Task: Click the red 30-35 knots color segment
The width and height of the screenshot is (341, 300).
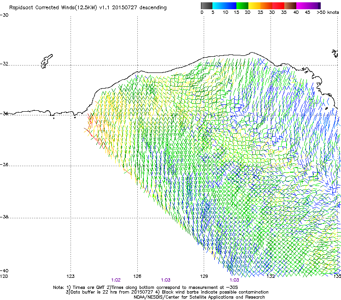Action: point(278,6)
